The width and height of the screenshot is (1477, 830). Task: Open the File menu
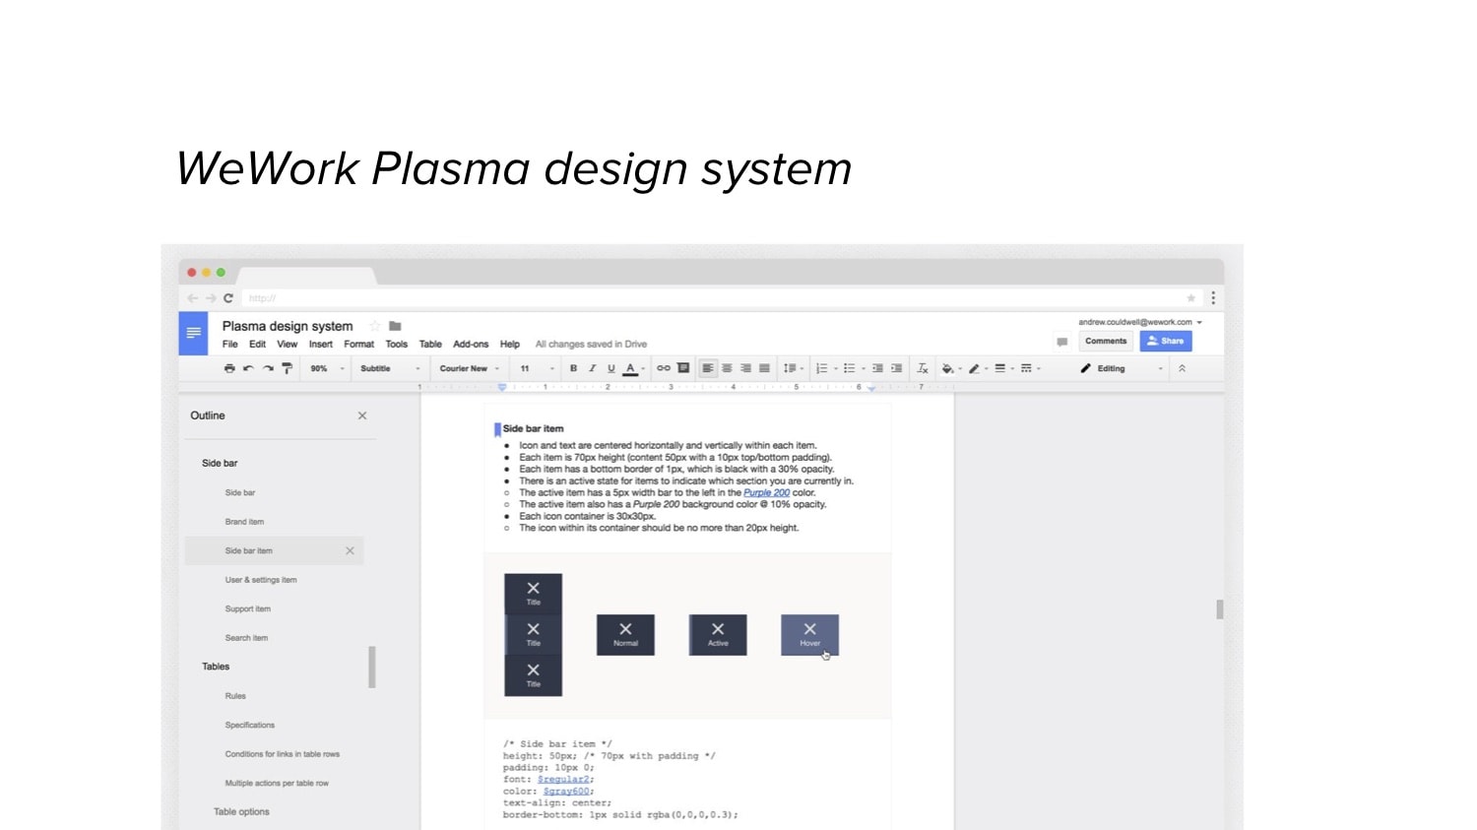229,345
